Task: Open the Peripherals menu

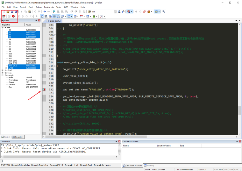Action: coord(49,7)
